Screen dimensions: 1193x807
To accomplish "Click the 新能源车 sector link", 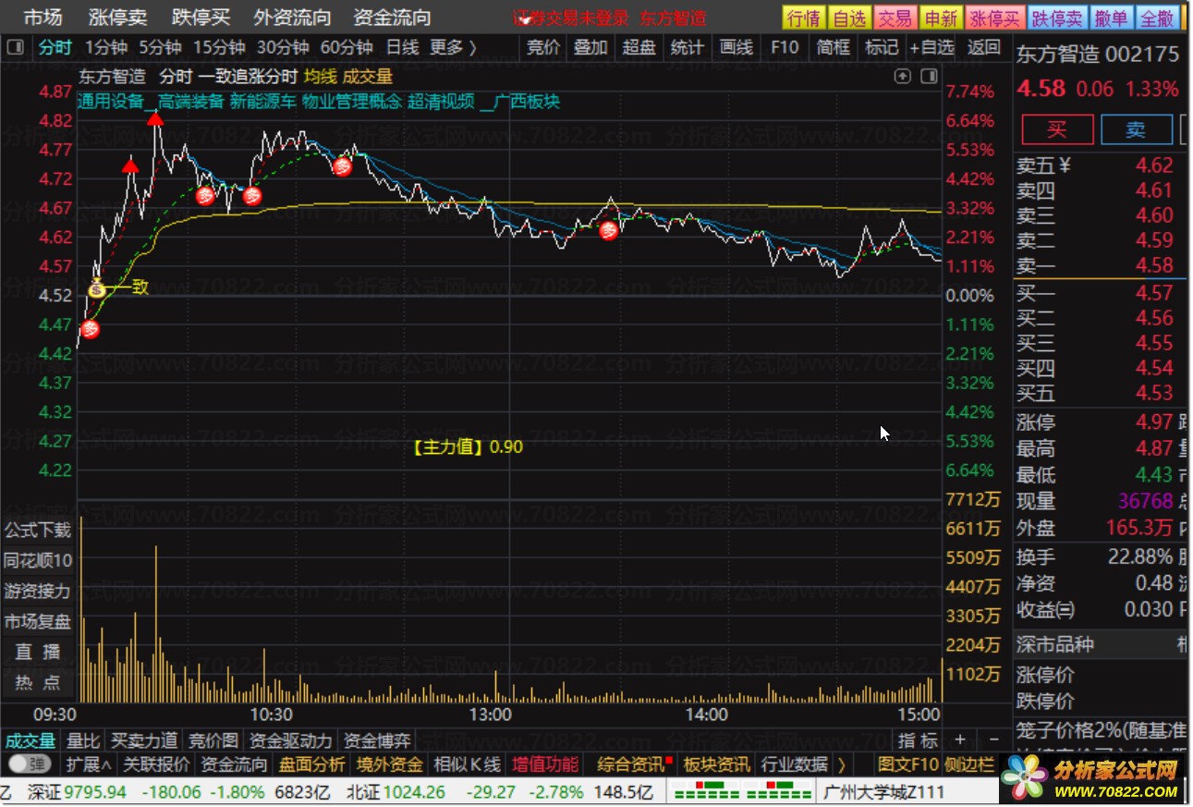I will pos(263,102).
